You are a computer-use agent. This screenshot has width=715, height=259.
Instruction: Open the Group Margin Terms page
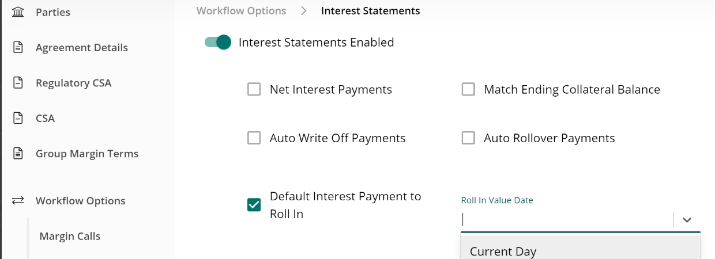pos(87,154)
